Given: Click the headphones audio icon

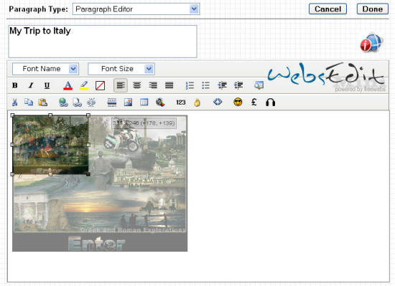Looking at the screenshot, I should click(x=270, y=103).
